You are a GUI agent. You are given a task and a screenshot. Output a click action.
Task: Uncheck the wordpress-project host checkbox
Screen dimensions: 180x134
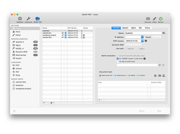[x=65, y=35]
